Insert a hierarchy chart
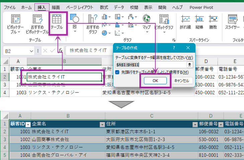Image resolution: width=244 pixels, height=160 pixels. click(117, 17)
